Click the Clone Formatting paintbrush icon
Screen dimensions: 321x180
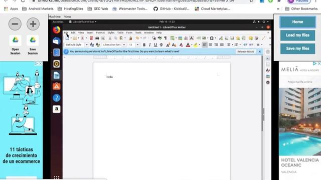[130, 38]
